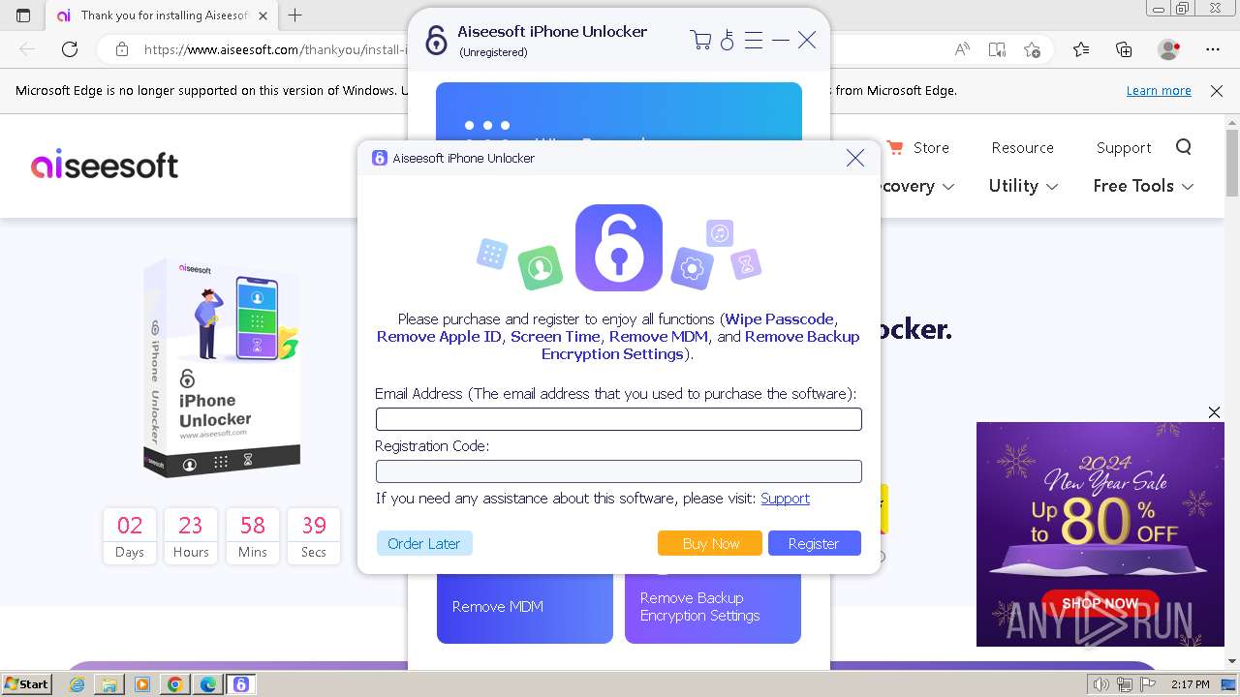This screenshot has width=1240, height=697.
Task: Click the iPhone Unlocker product box image
Action: tap(221, 368)
